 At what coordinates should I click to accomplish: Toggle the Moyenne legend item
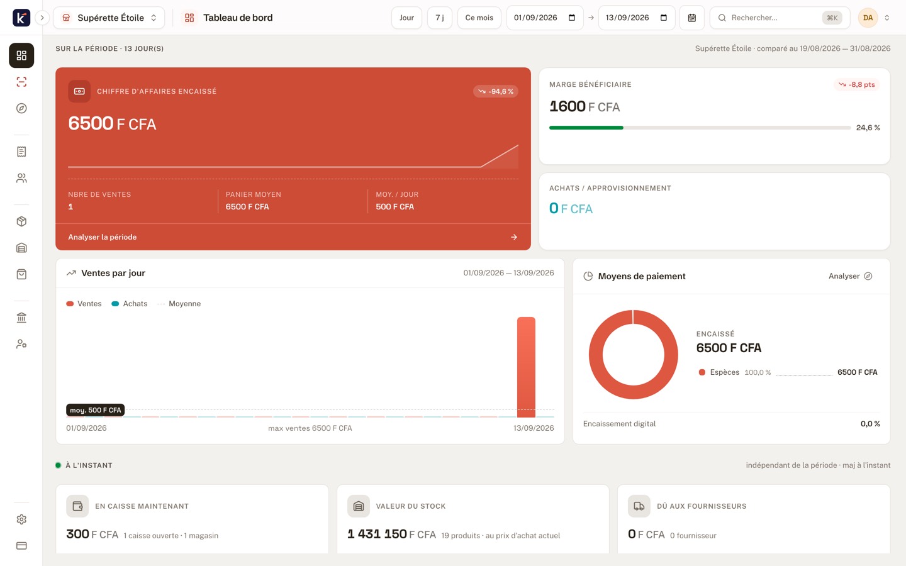pyautogui.click(x=179, y=304)
